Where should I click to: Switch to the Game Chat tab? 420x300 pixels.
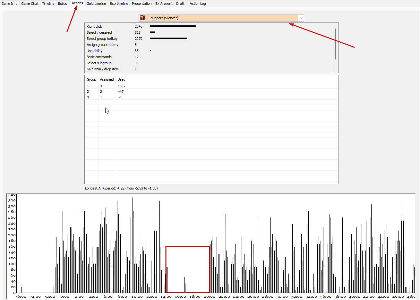(30, 4)
